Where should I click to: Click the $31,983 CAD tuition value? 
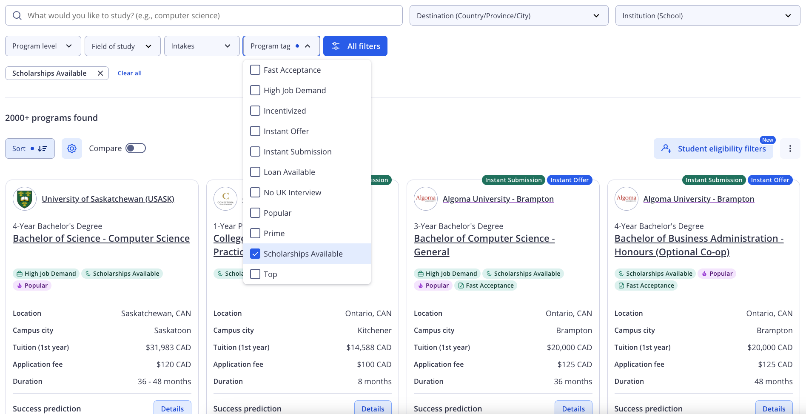pyautogui.click(x=168, y=347)
